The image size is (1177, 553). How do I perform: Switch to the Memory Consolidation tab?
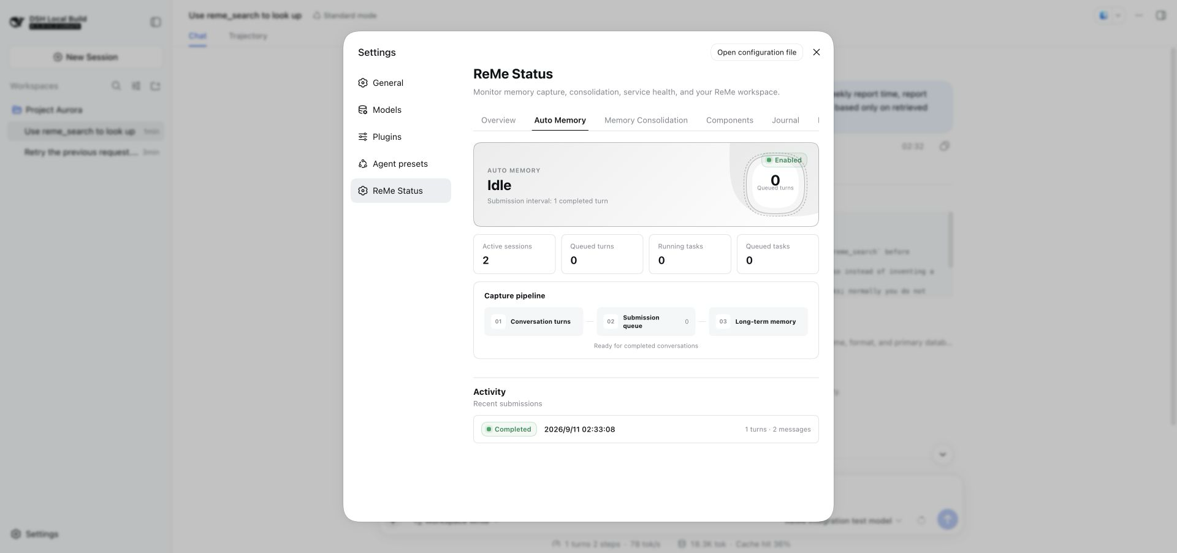click(646, 120)
